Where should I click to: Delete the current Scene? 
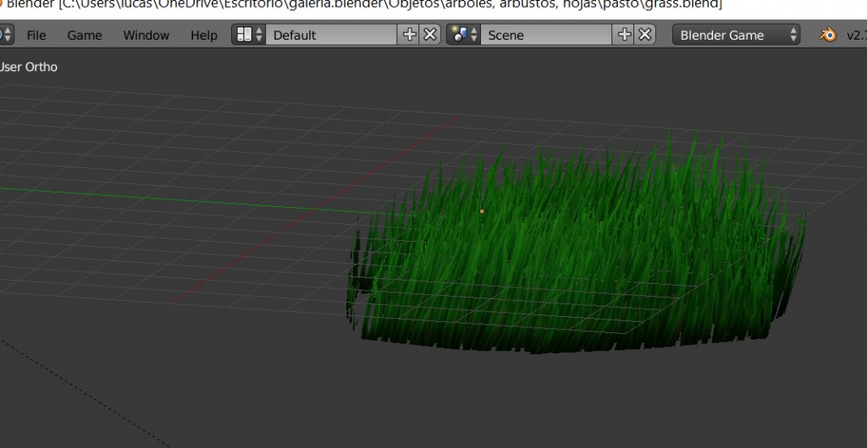645,35
